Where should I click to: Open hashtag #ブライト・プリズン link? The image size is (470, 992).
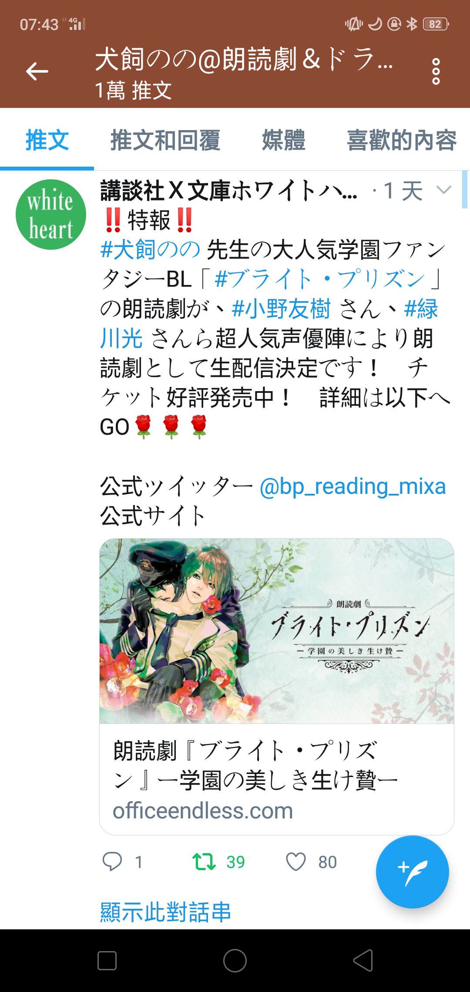click(x=320, y=279)
